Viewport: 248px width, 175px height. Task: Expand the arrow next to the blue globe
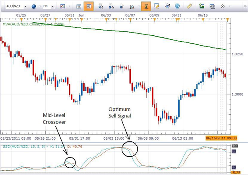pos(40,6)
